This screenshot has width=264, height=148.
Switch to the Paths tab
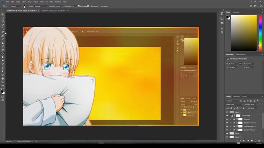point(245,97)
